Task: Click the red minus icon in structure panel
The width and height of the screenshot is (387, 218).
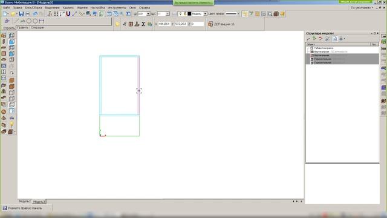Action: (x=320, y=38)
